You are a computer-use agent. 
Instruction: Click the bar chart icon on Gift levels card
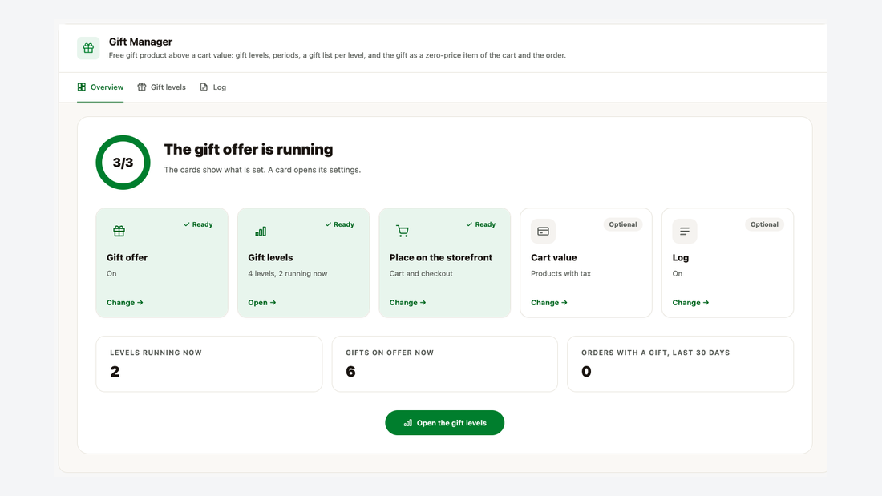[x=261, y=231]
